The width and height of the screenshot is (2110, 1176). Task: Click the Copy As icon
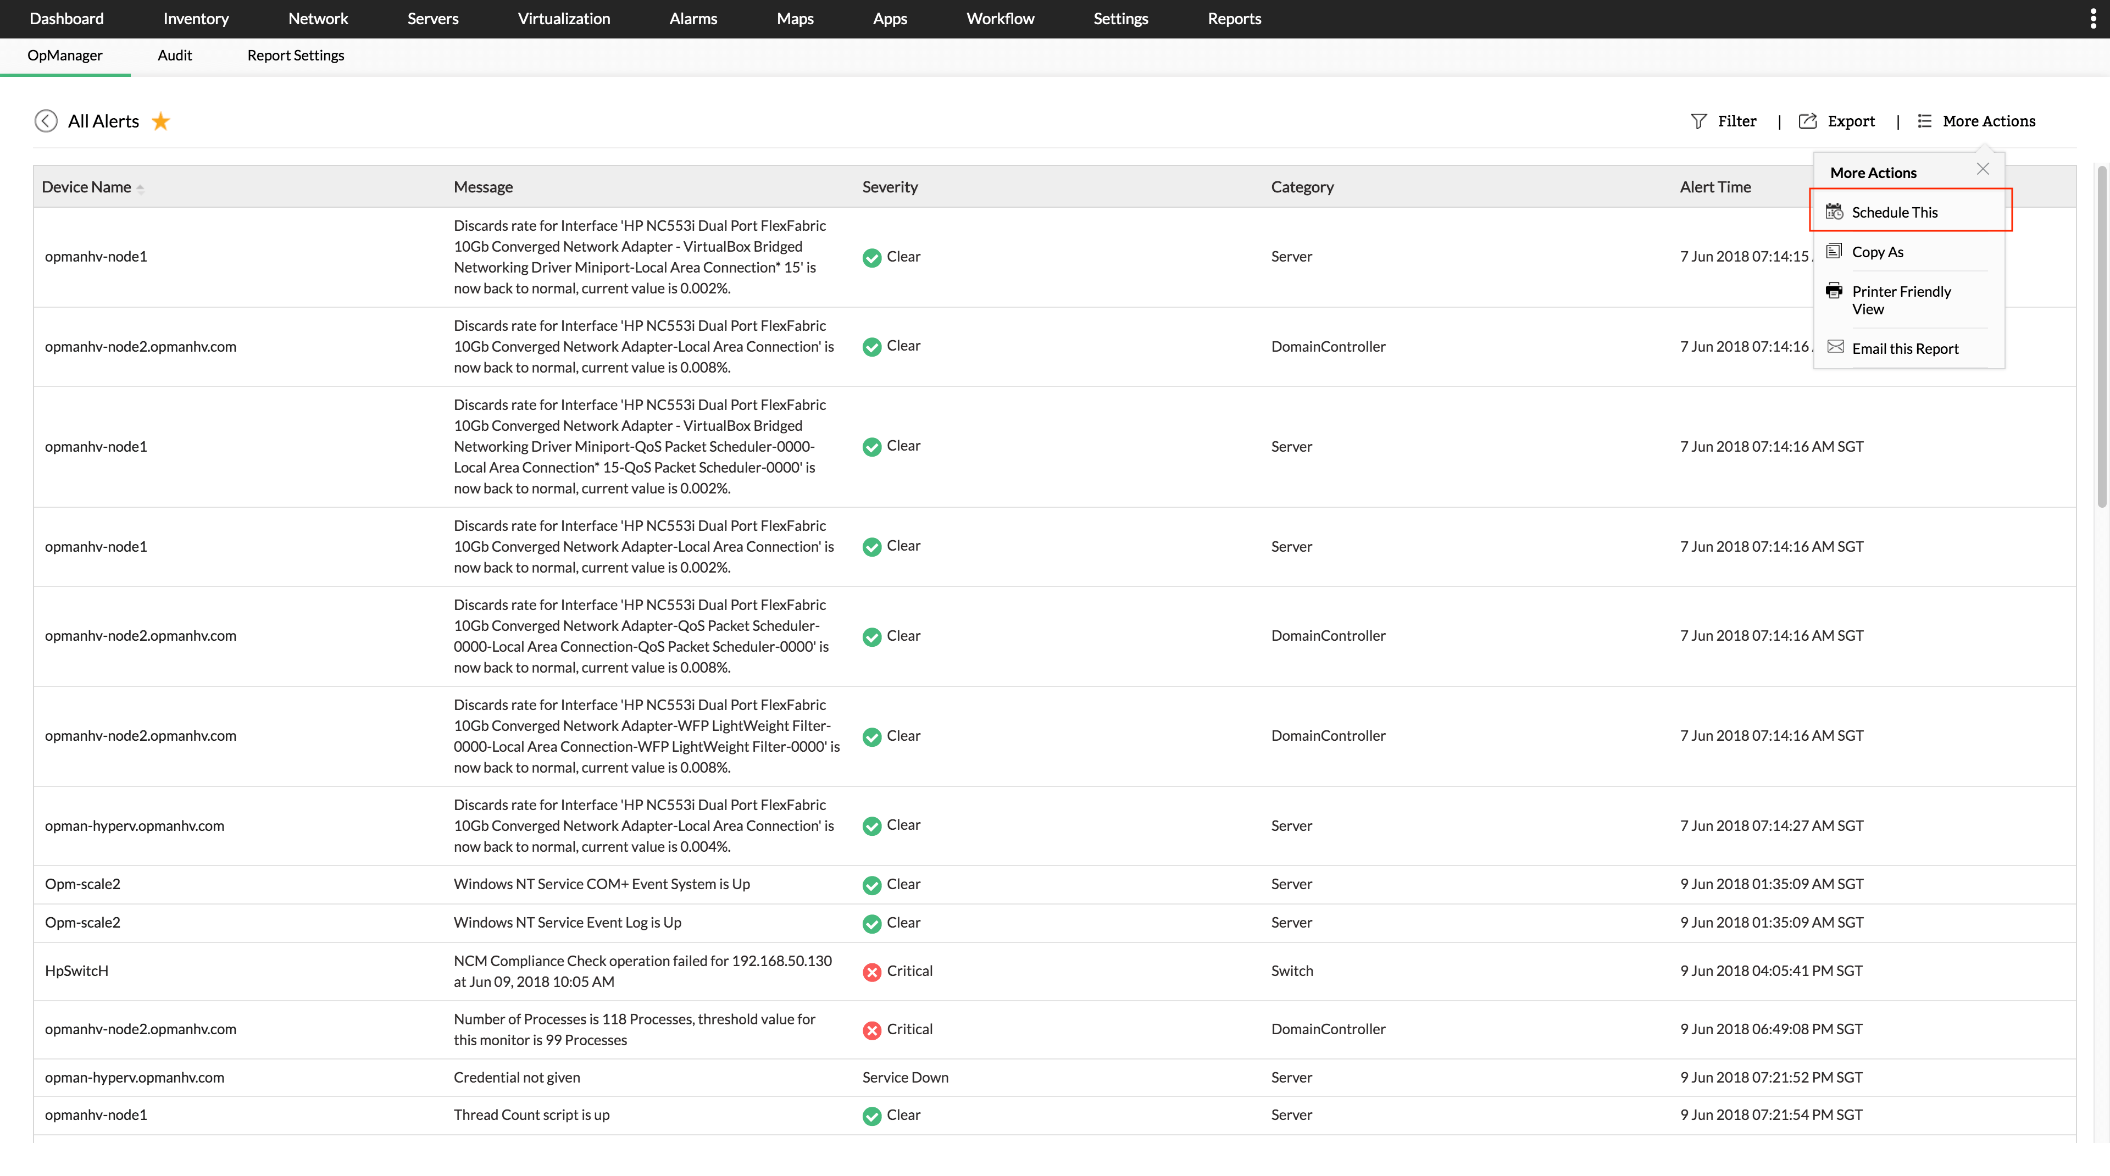coord(1834,252)
